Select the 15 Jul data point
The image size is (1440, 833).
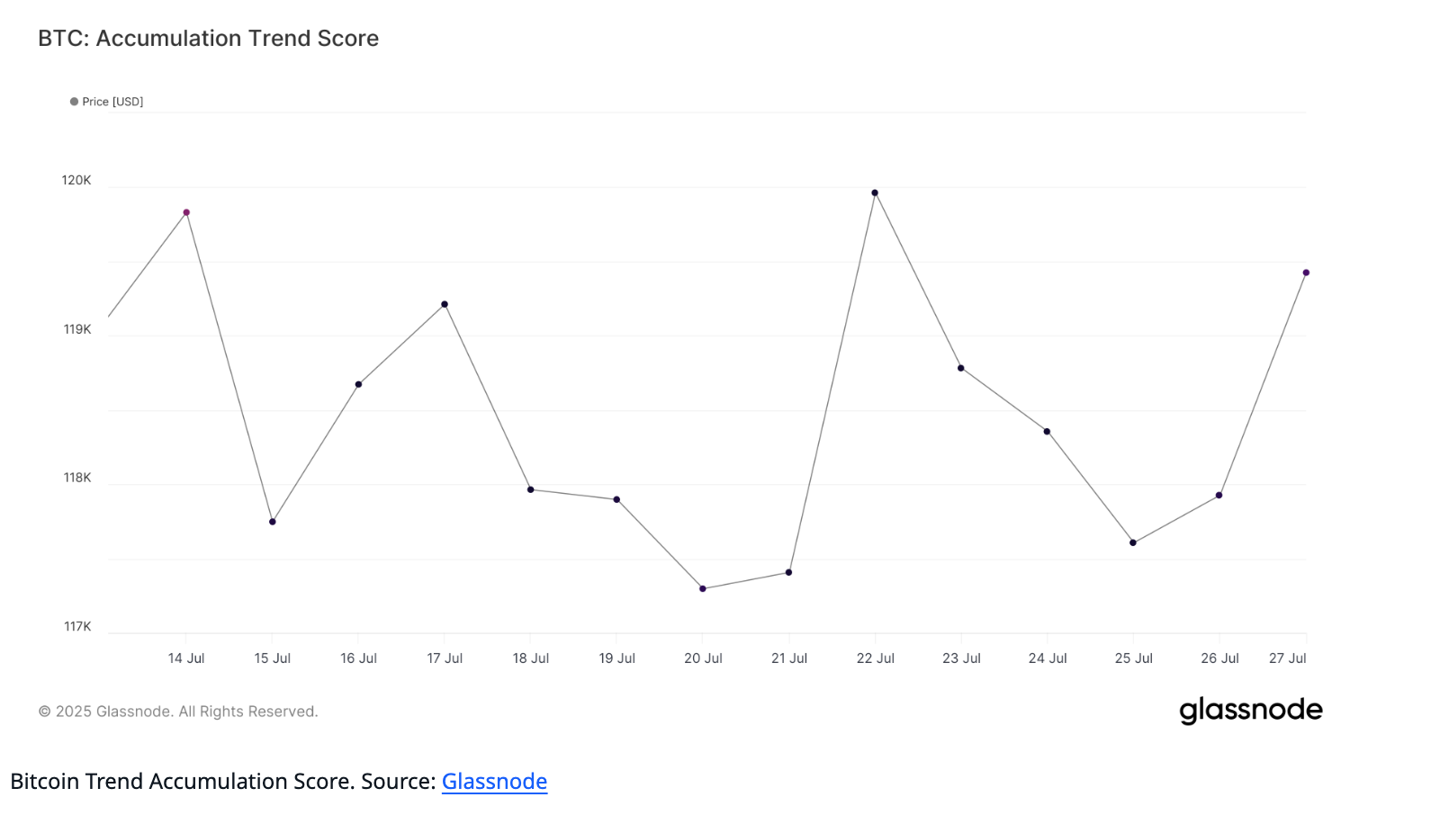tap(273, 522)
